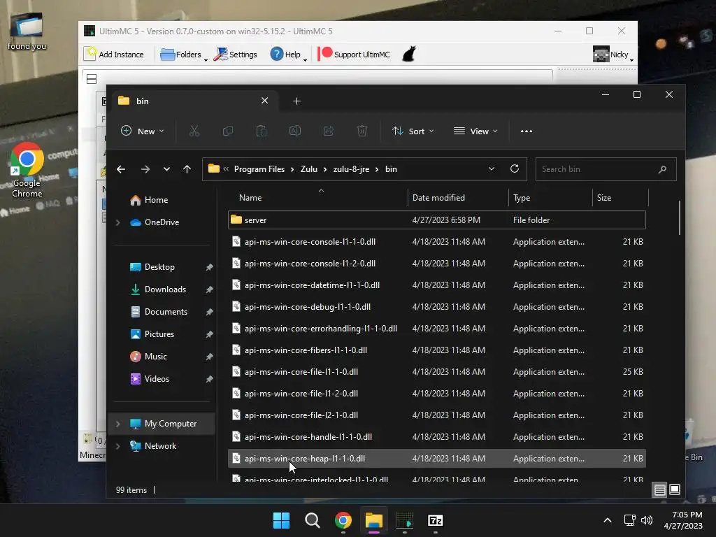Click Add Instance in UltimMC
This screenshot has width=716, height=537.
[x=114, y=55]
